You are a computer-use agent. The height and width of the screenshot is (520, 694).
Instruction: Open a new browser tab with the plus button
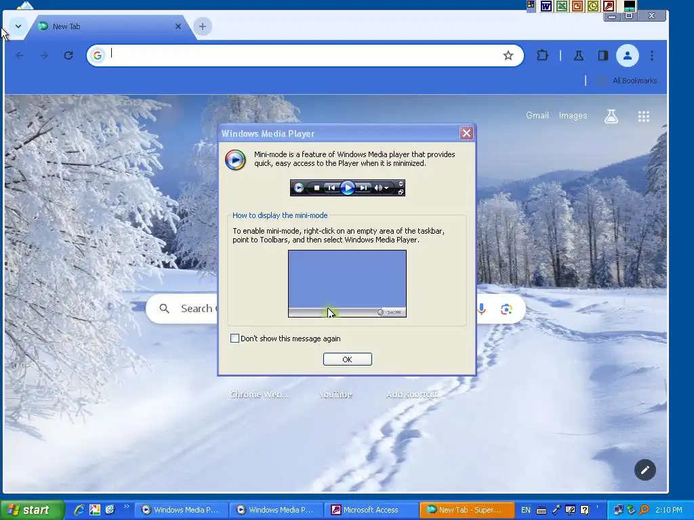(x=202, y=26)
